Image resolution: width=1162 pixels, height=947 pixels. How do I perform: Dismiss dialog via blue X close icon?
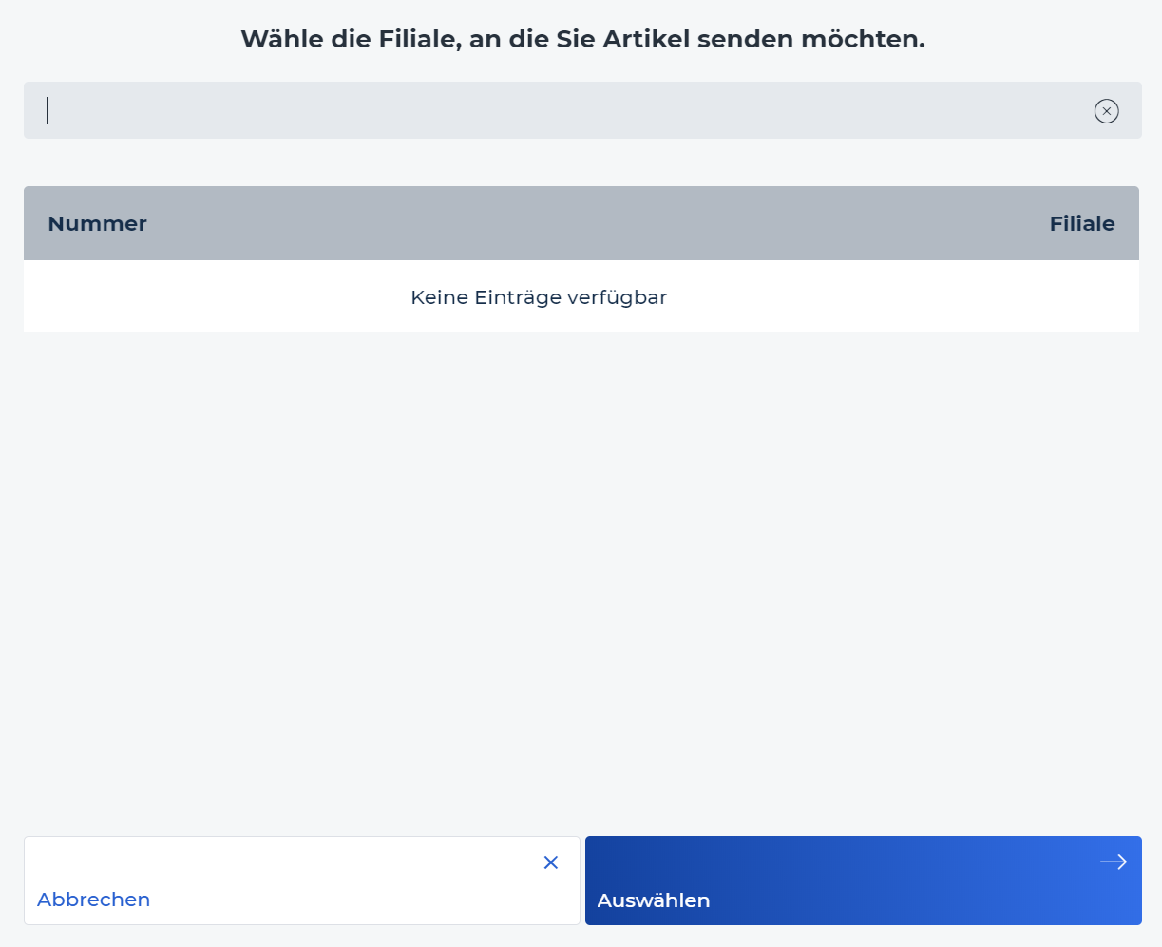point(550,862)
